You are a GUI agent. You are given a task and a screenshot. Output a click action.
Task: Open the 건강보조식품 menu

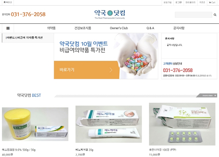pyautogui.click(x=83, y=28)
